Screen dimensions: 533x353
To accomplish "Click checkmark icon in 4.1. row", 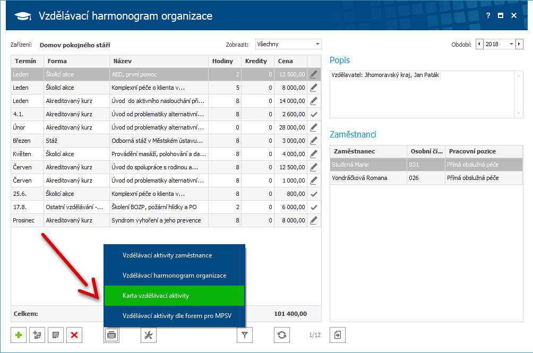I will point(314,114).
